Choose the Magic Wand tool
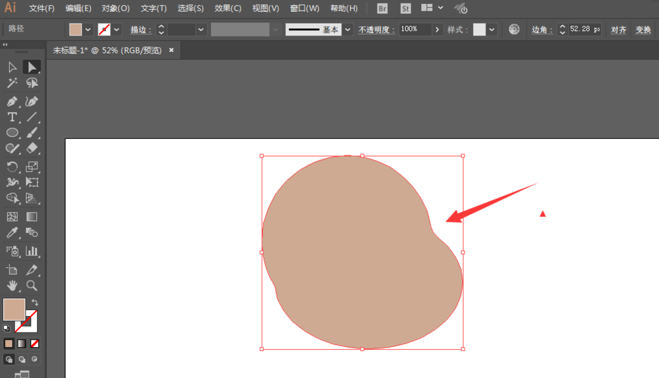659x378 pixels. (12, 83)
